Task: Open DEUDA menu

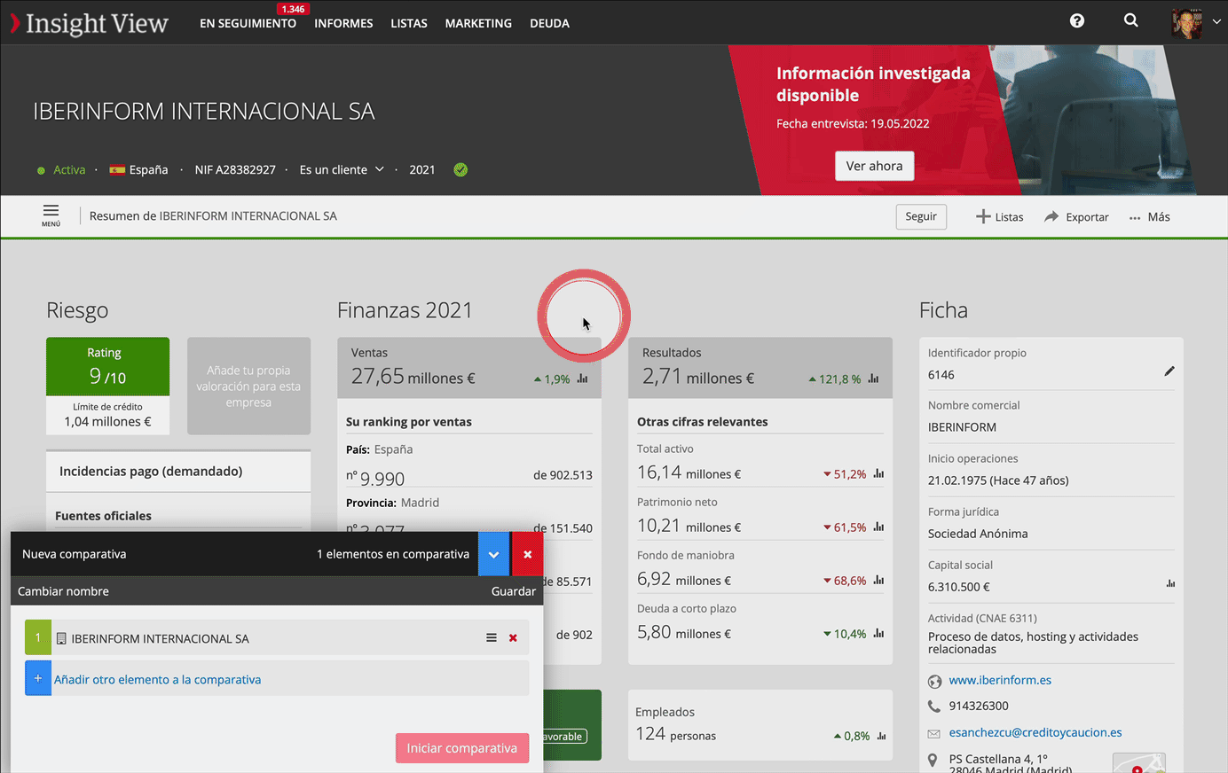Action: coord(549,23)
